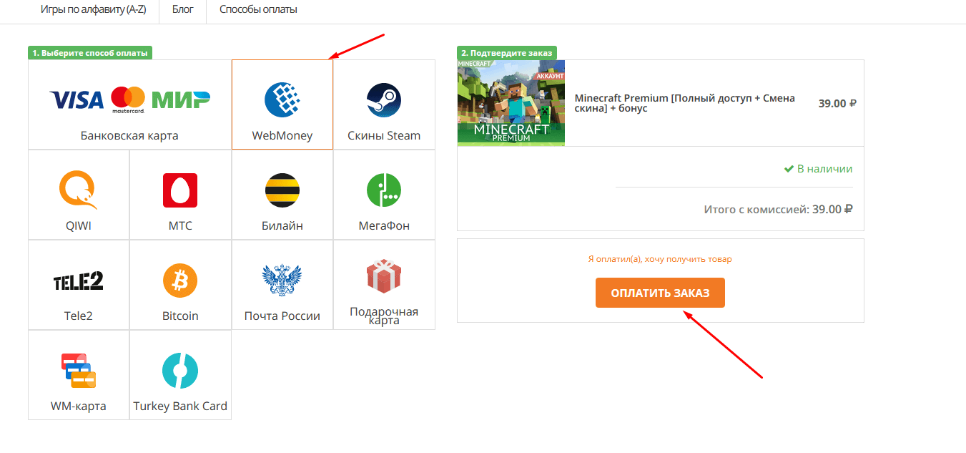Image resolution: width=966 pixels, height=453 pixels.
Task: Select WebMoney payment method icon
Action: click(282, 99)
